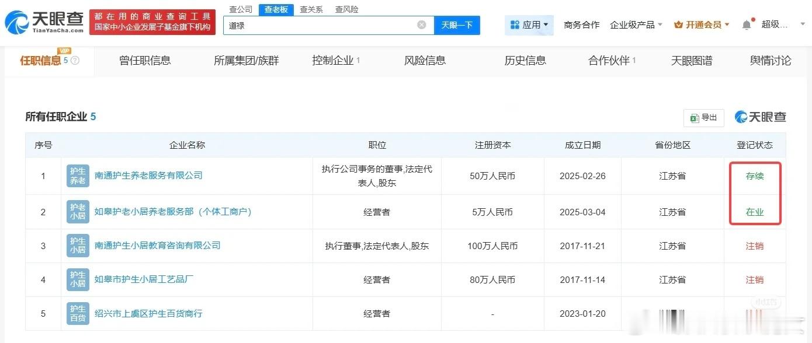Open 如皋市护生小居工艺品厂 link
Image resolution: width=812 pixels, height=343 pixels.
tap(144, 279)
